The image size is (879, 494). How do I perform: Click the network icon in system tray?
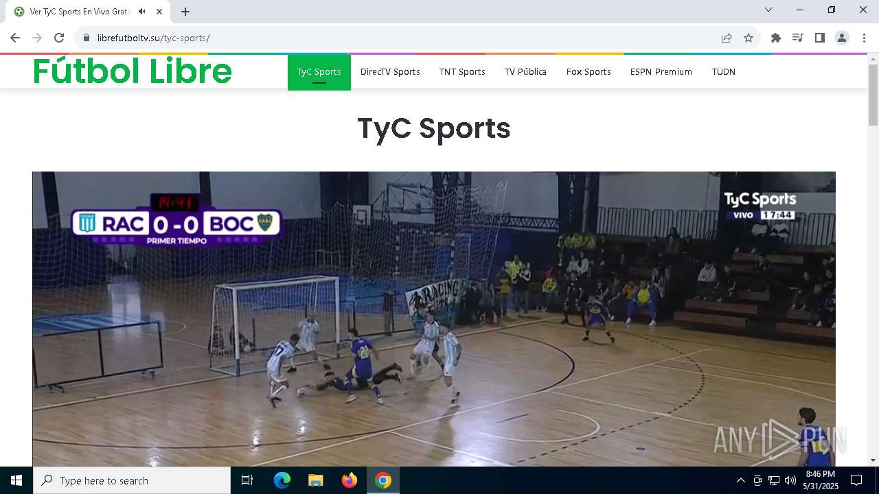[x=774, y=480]
